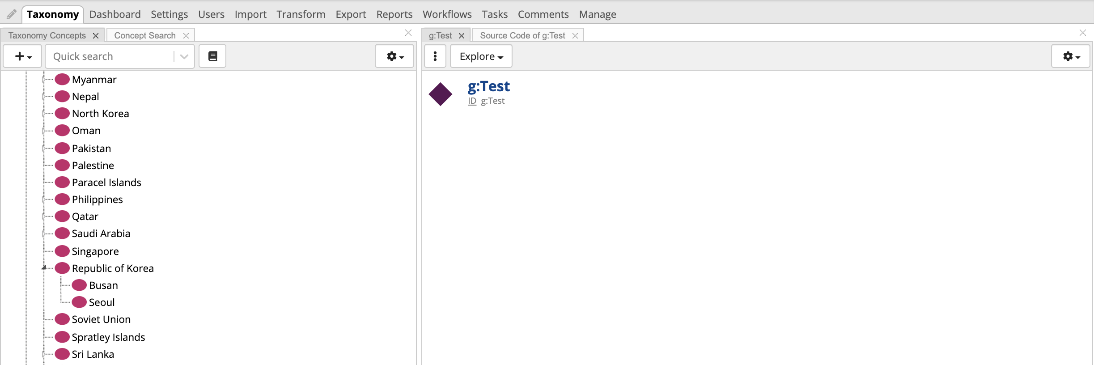Click the pink oval icon beside Singapore

coord(62,251)
